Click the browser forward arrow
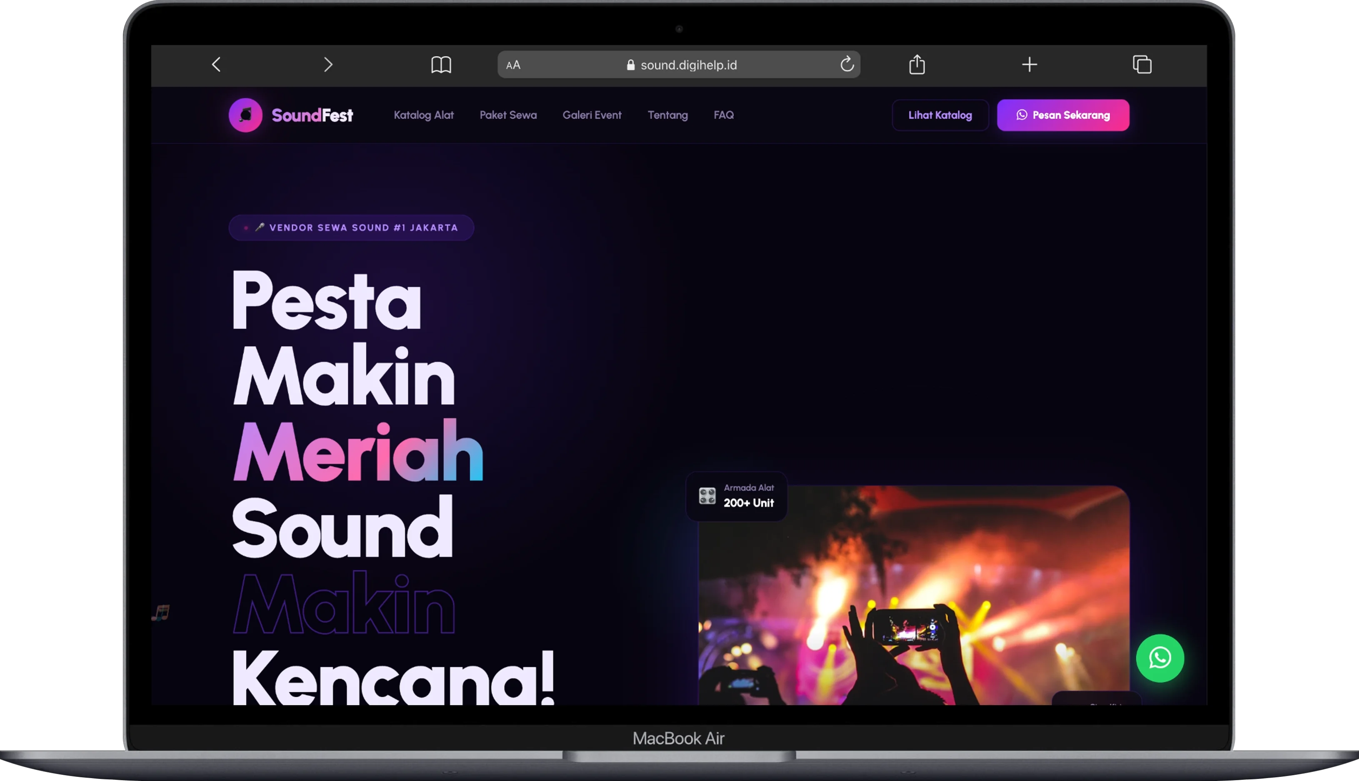Viewport: 1359px width, 781px height. 328,65
